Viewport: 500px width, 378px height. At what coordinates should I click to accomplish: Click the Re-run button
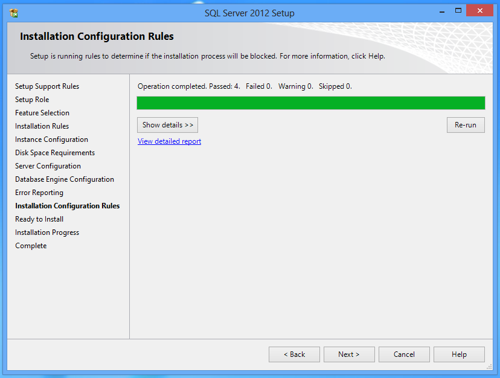[x=466, y=125]
